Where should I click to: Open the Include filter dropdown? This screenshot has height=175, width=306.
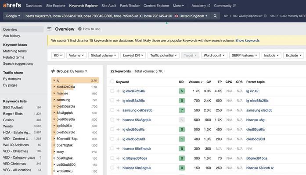click(x=271, y=56)
